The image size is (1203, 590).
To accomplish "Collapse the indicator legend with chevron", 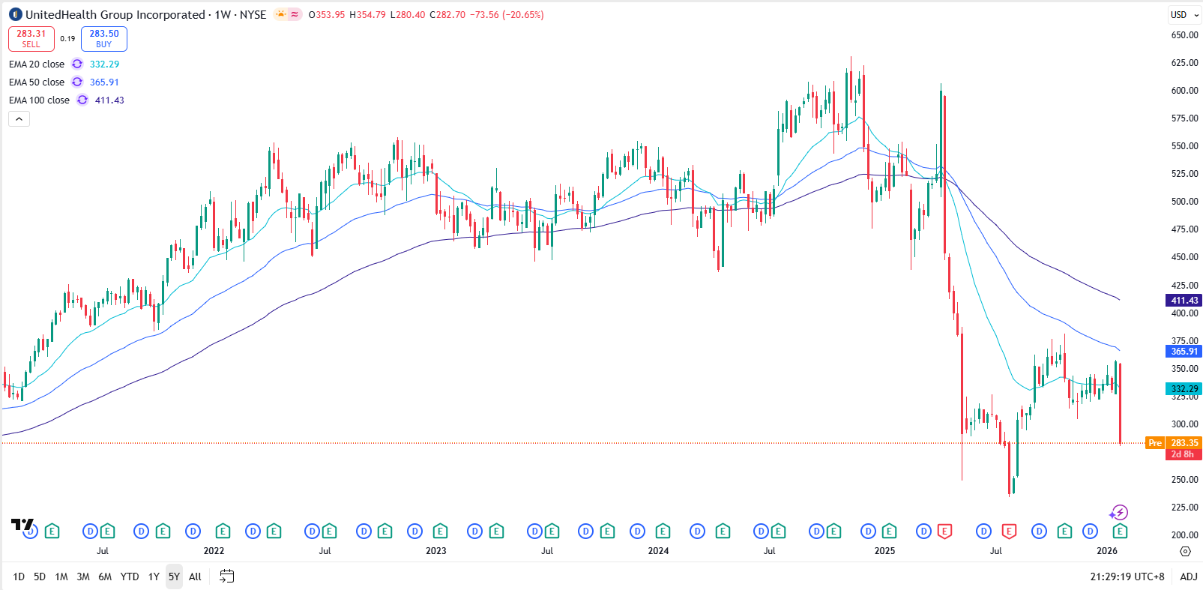I will (19, 118).
